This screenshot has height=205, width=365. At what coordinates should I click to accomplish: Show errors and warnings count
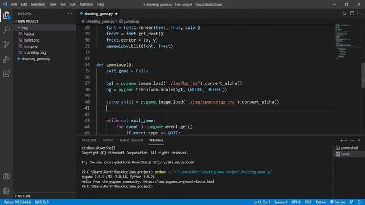[42, 202]
